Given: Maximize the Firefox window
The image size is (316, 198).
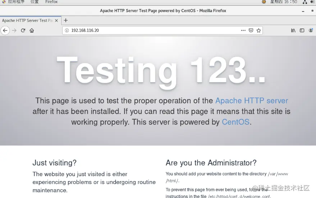Looking at the screenshot, I should [312, 11].
